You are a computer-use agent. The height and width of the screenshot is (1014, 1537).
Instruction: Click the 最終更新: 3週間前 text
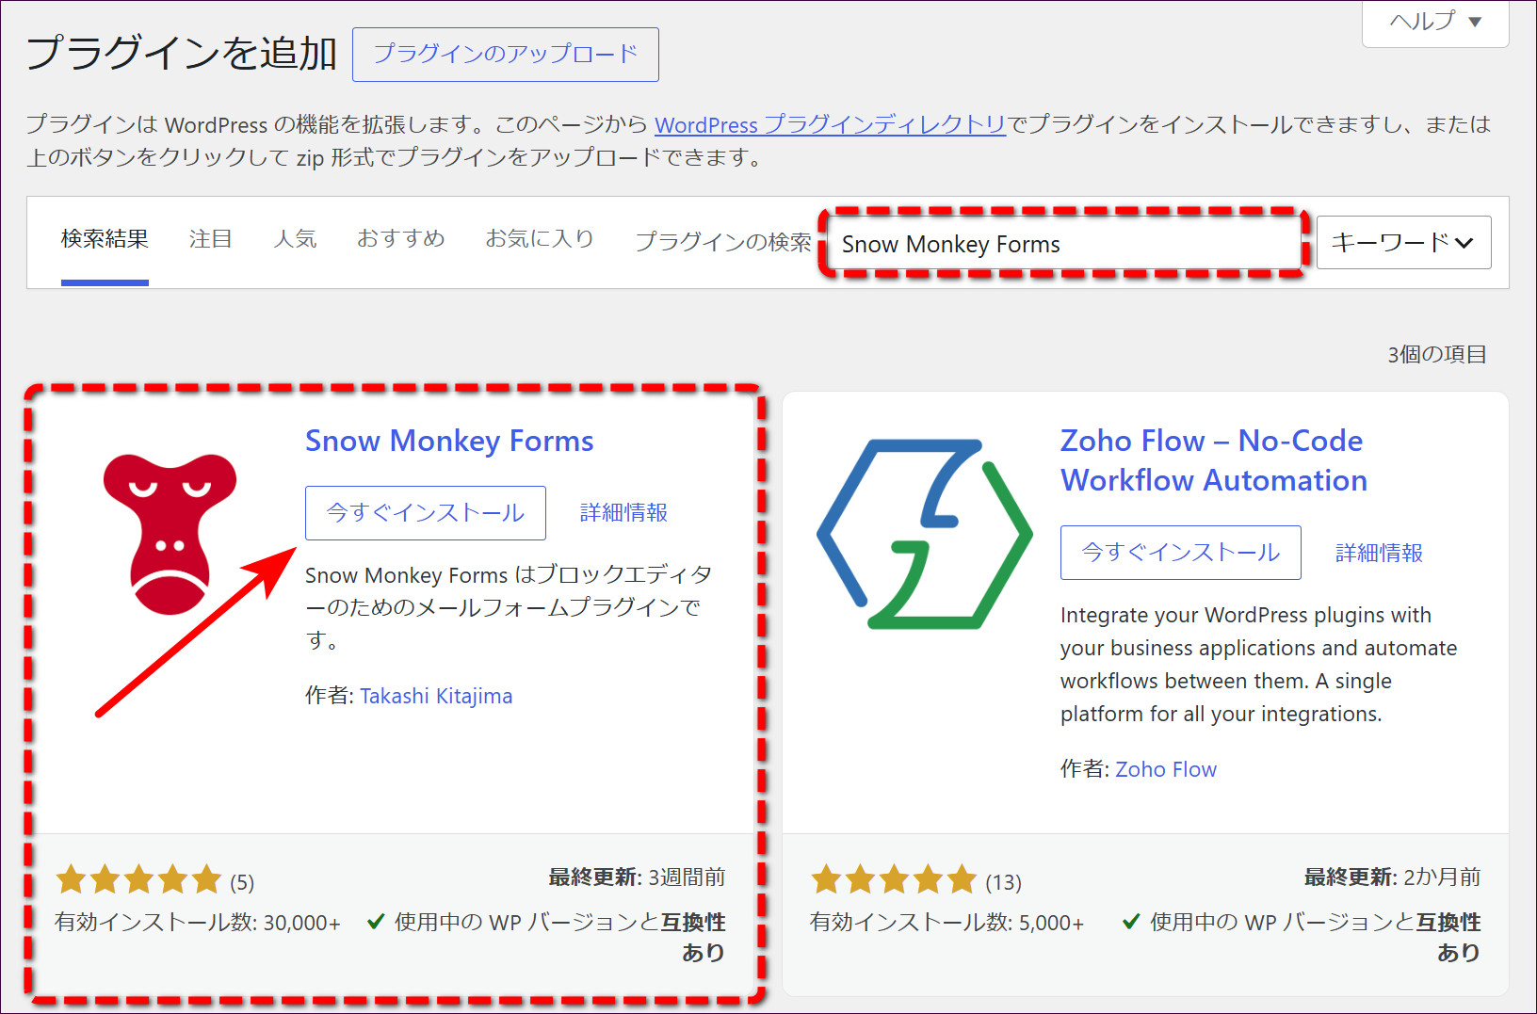click(638, 877)
